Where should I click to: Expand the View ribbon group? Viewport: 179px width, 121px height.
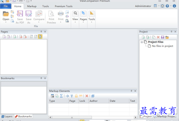tap(75, 17)
